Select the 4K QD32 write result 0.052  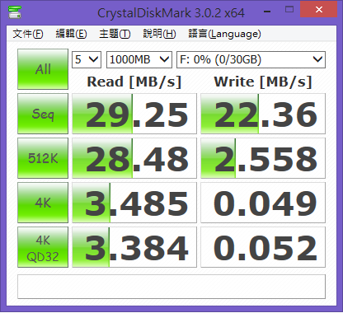tap(263, 247)
